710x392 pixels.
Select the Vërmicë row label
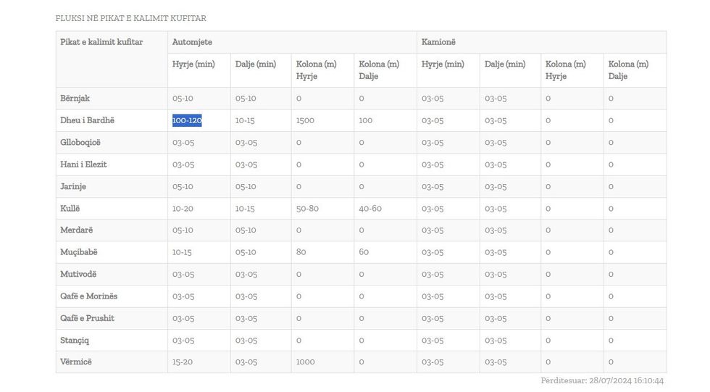76,362
